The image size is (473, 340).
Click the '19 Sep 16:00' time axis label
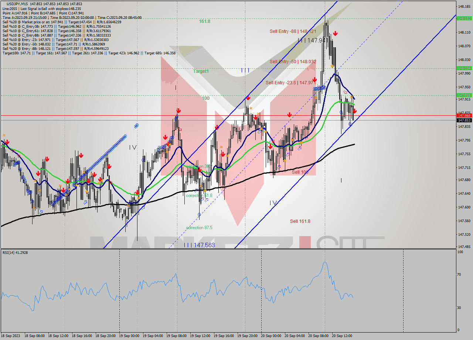224,336
